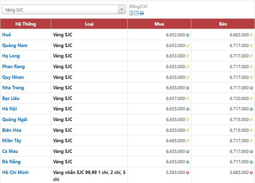
Task: Open the Vàng SJC dropdown arrow
Action: [122, 10]
